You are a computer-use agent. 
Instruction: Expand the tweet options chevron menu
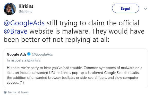[146, 9]
